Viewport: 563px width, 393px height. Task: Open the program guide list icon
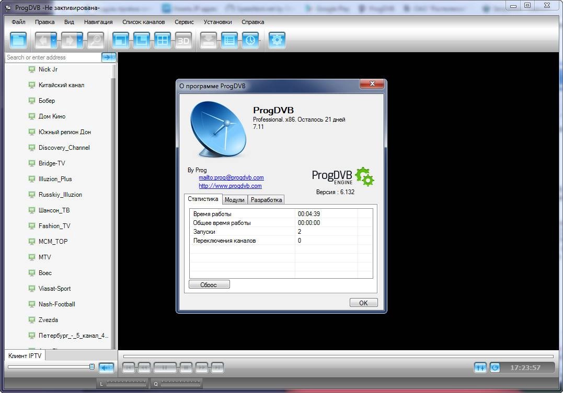click(229, 40)
